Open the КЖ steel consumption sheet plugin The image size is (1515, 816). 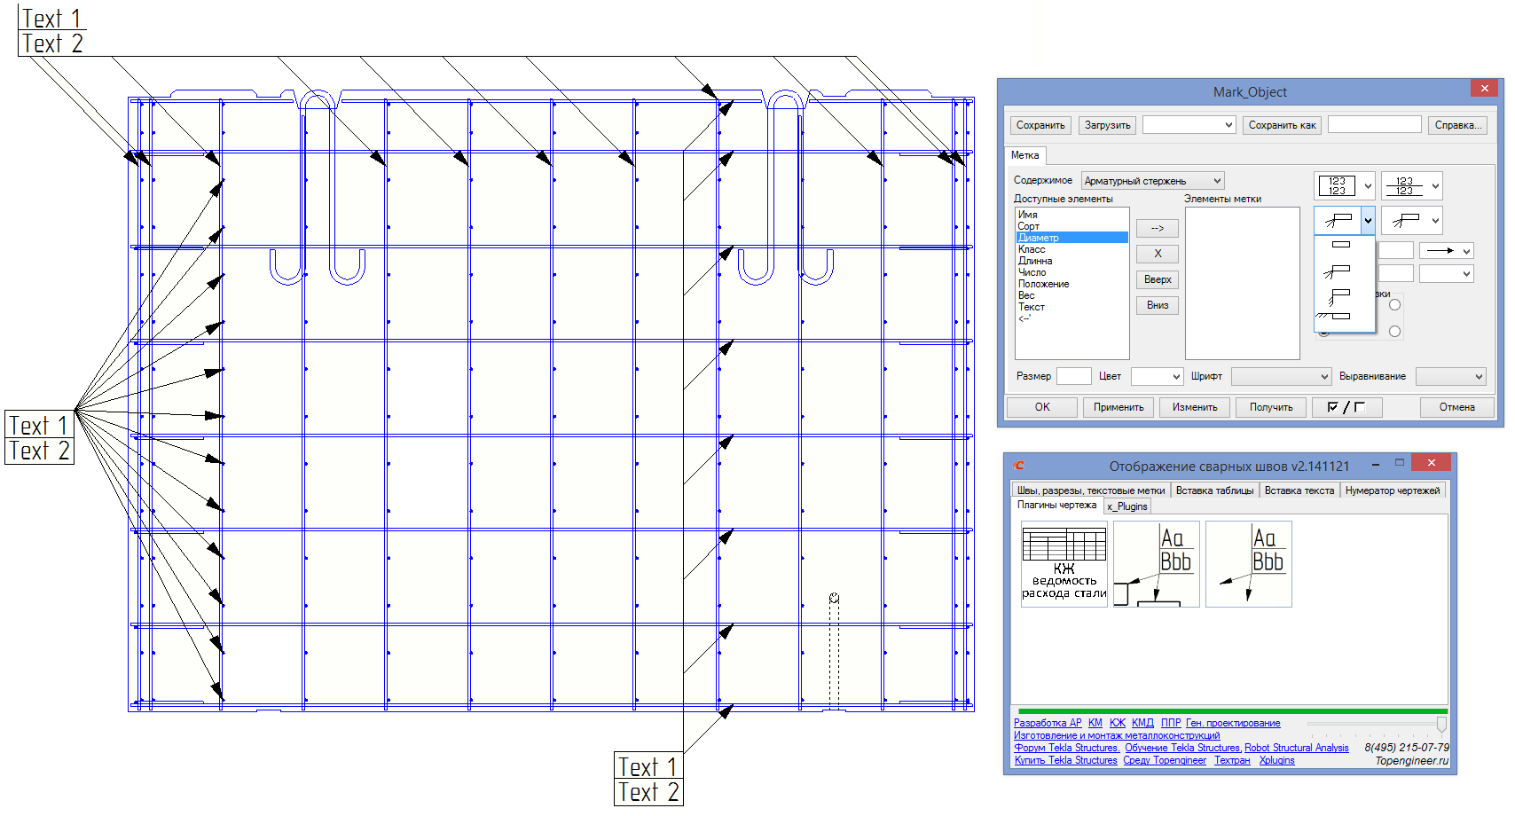tap(1064, 563)
